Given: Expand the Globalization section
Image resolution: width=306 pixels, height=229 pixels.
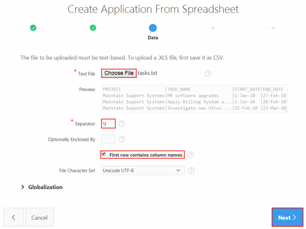Looking at the screenshot, I should pos(22,187).
